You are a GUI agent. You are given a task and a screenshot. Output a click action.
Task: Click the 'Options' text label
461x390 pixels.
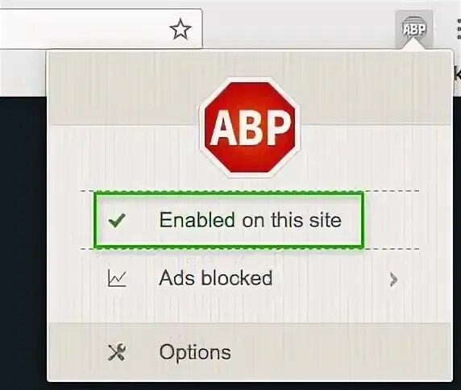pos(195,352)
